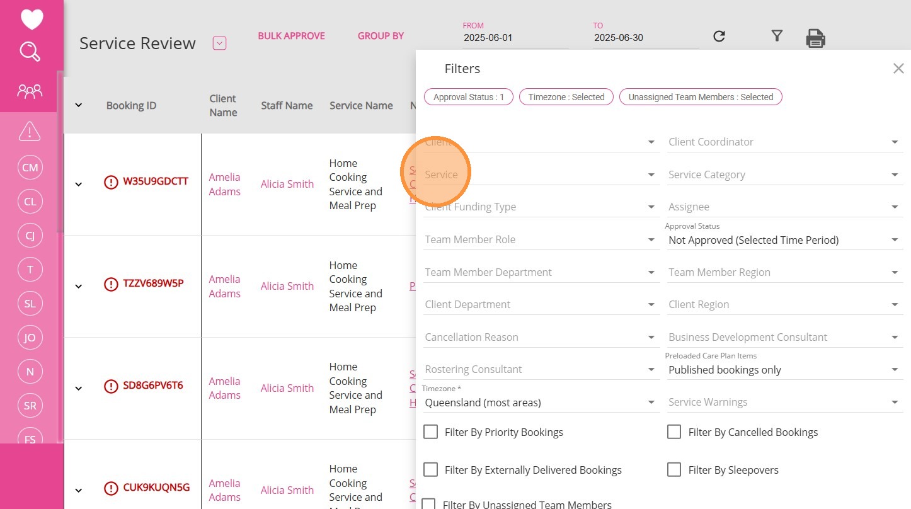The width and height of the screenshot is (911, 509).
Task: Print the service review report
Action: 815,38
